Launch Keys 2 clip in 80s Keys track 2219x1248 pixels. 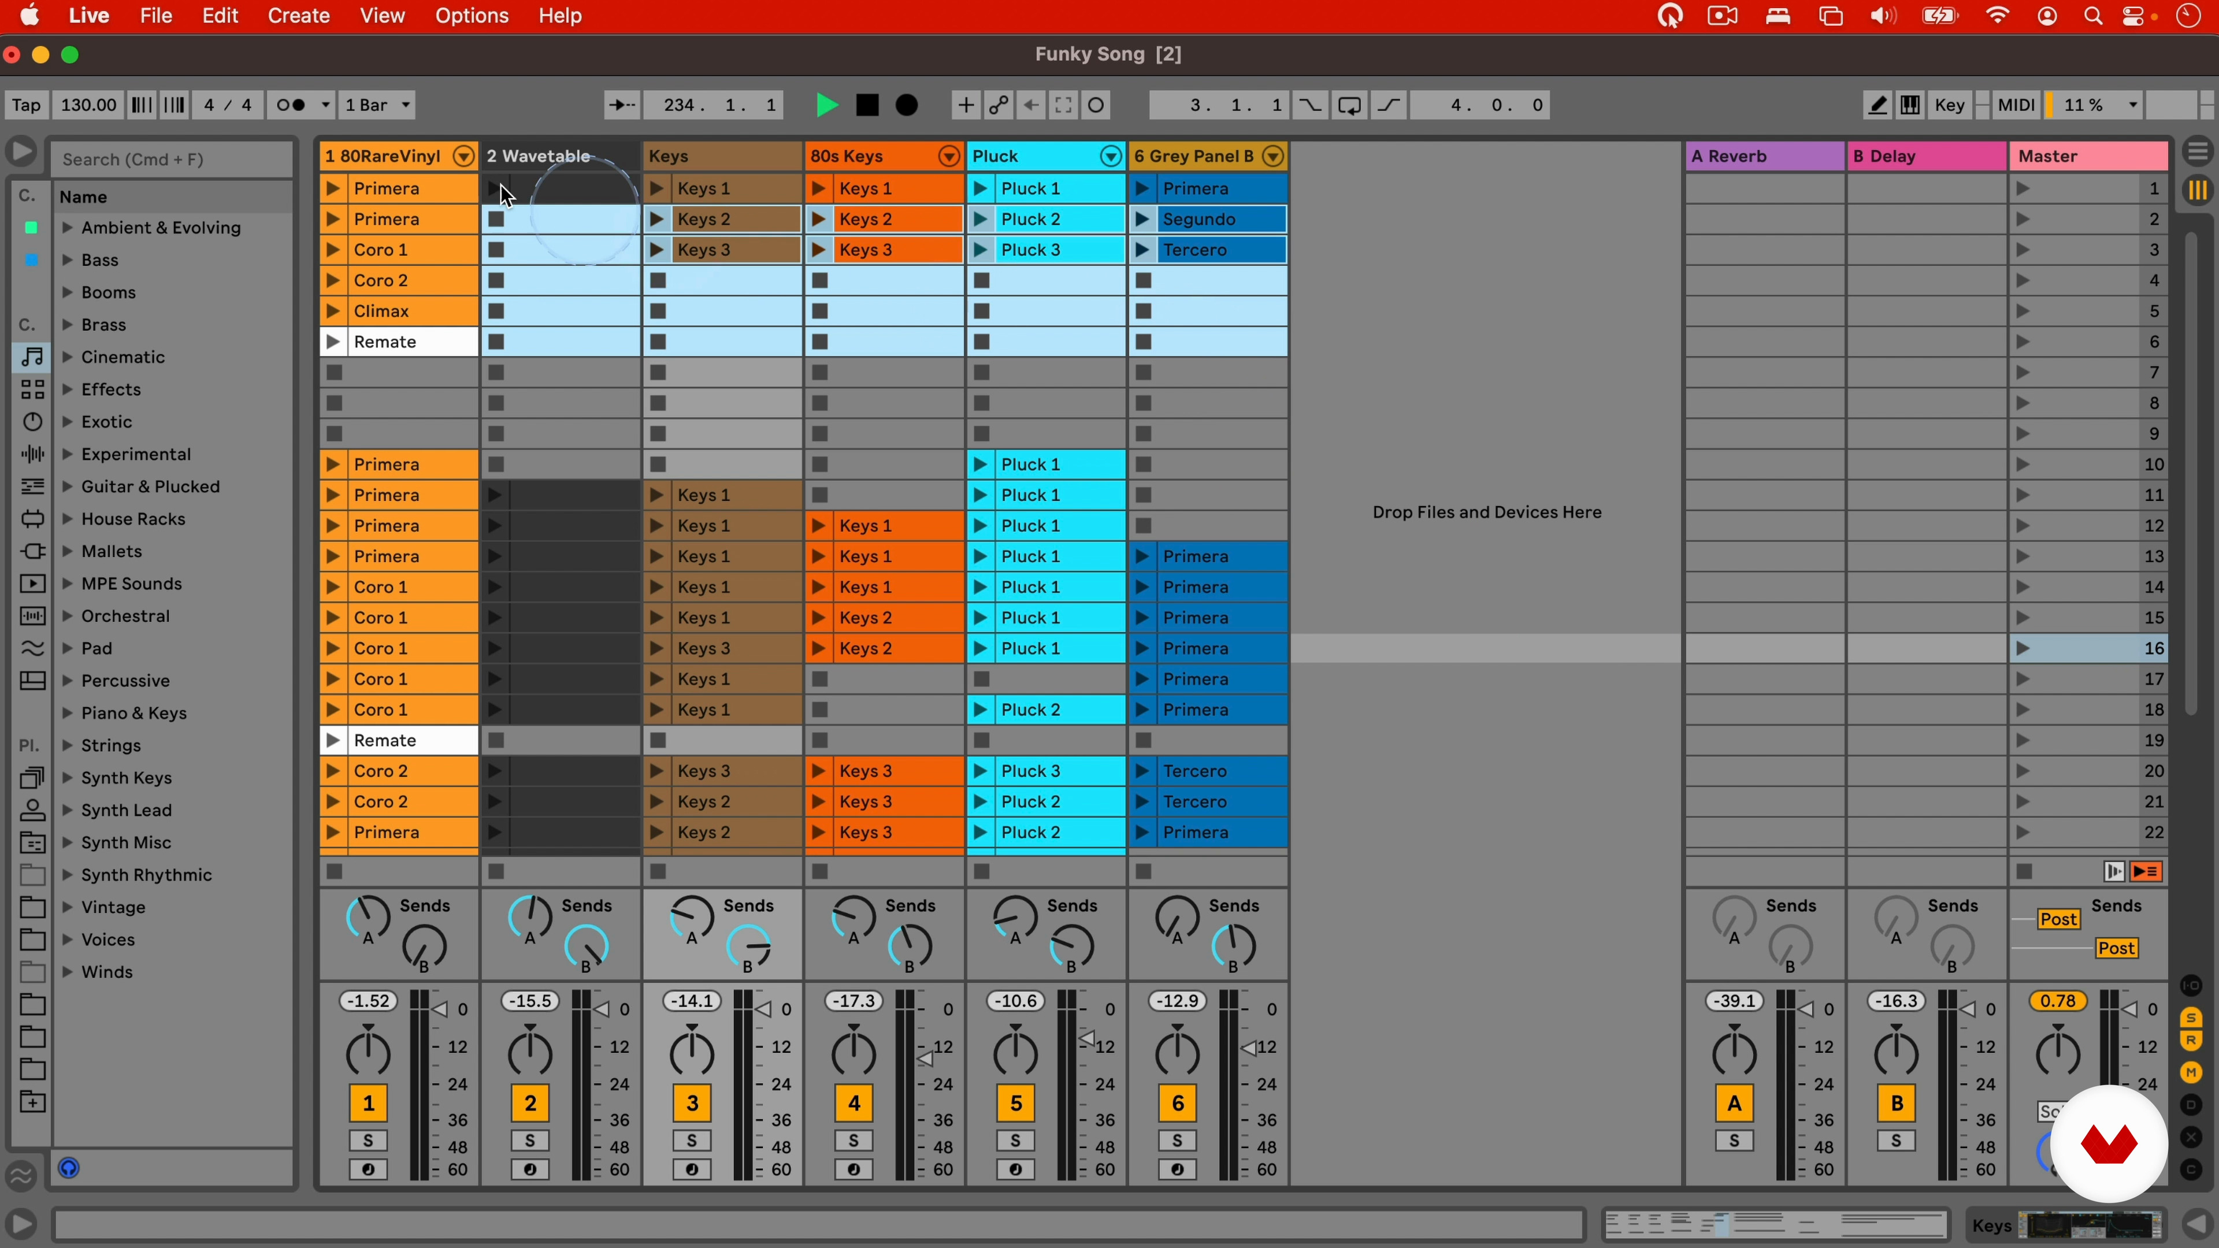tap(819, 220)
